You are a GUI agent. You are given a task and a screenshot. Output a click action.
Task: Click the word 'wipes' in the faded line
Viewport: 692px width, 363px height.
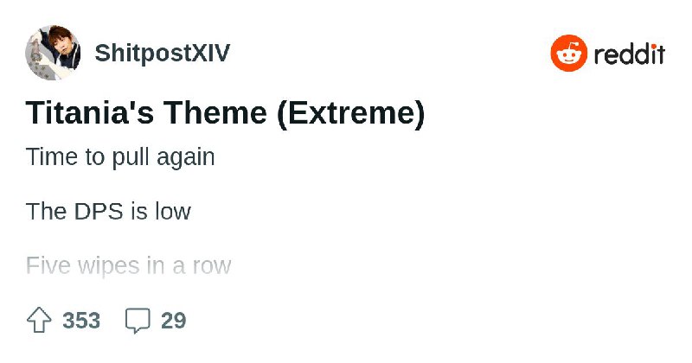tap(106, 264)
